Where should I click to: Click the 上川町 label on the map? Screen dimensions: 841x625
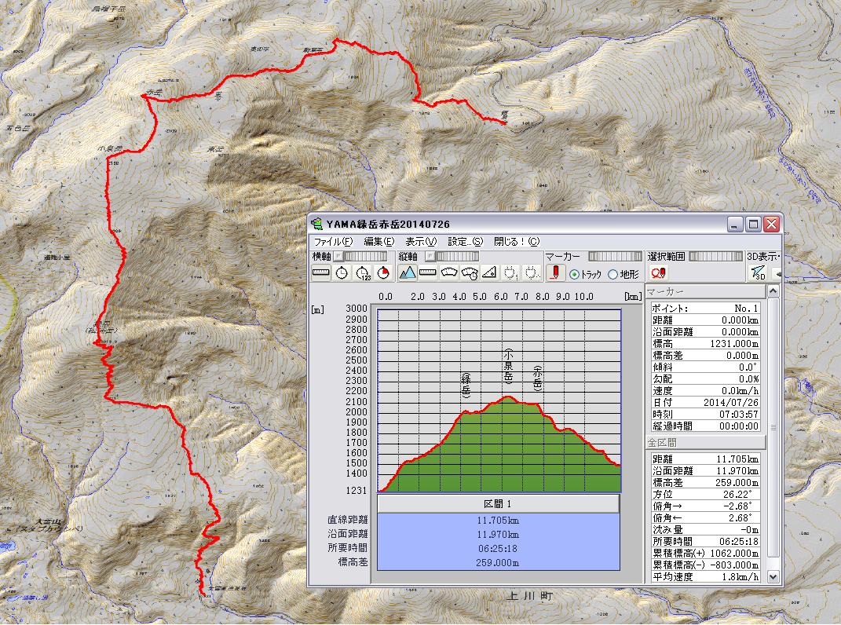pos(529,596)
